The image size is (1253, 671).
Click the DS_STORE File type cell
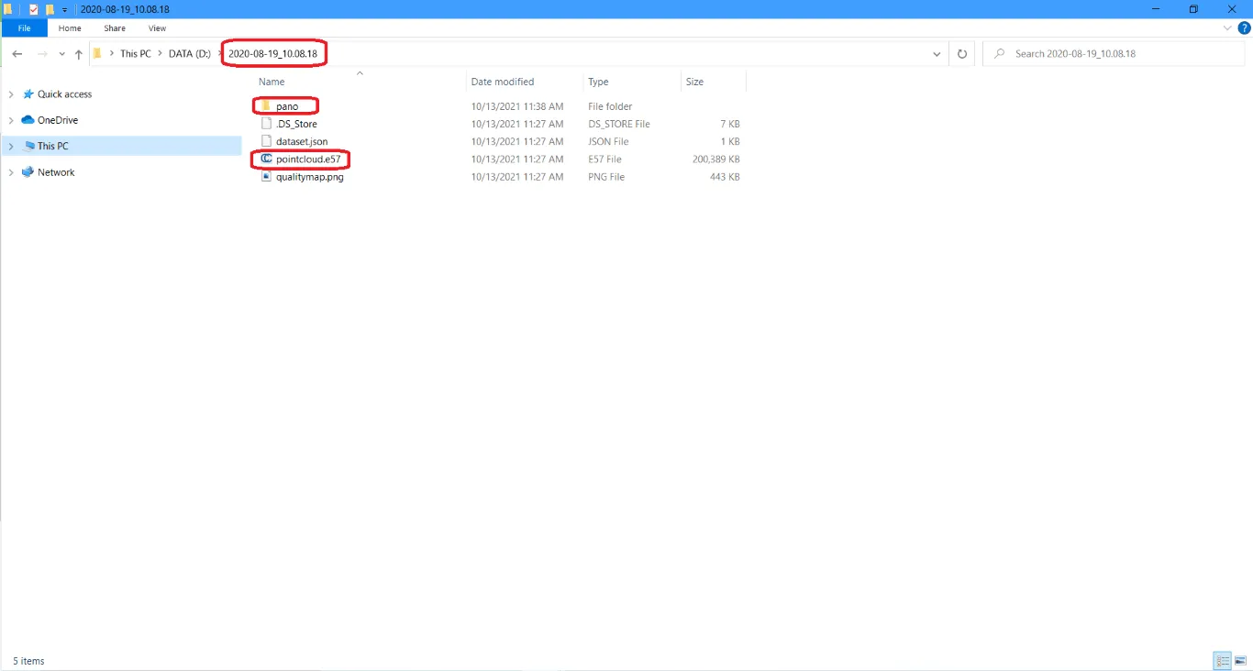pyautogui.click(x=619, y=124)
